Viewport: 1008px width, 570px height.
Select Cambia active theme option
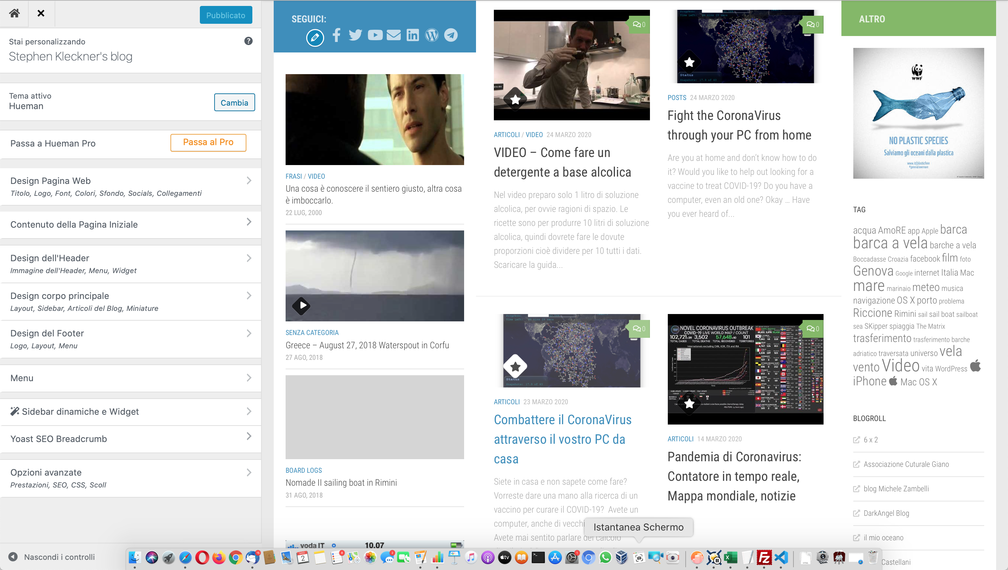234,102
